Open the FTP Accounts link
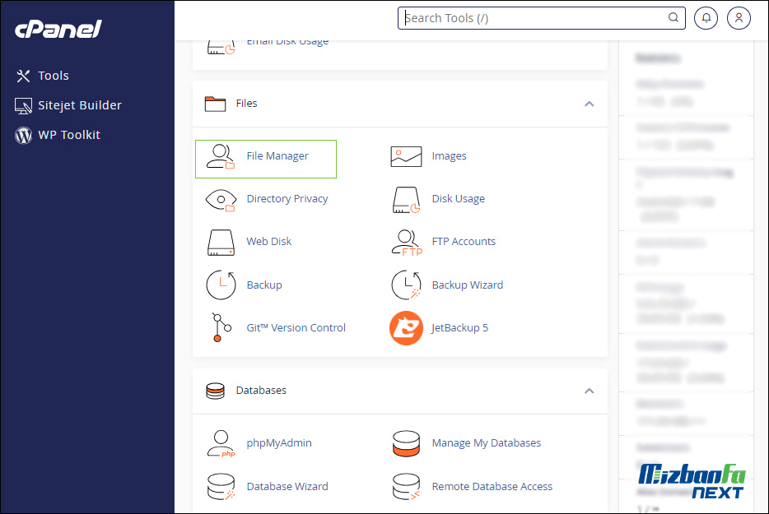The width and height of the screenshot is (769, 514). coord(464,241)
